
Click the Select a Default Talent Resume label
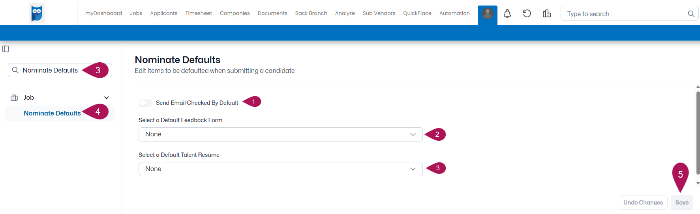(179, 155)
